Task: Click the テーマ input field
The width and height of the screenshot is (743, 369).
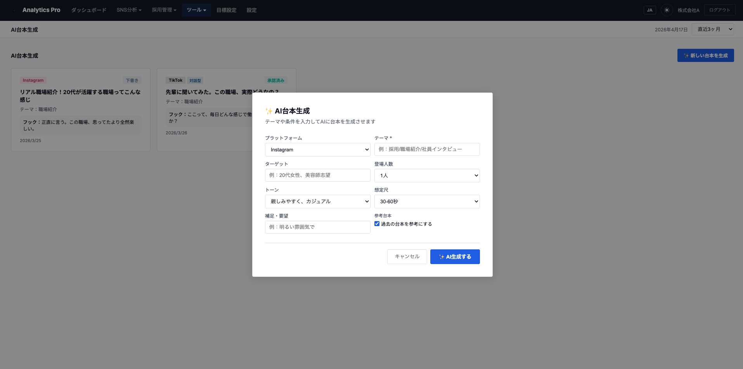Action: coord(427,149)
